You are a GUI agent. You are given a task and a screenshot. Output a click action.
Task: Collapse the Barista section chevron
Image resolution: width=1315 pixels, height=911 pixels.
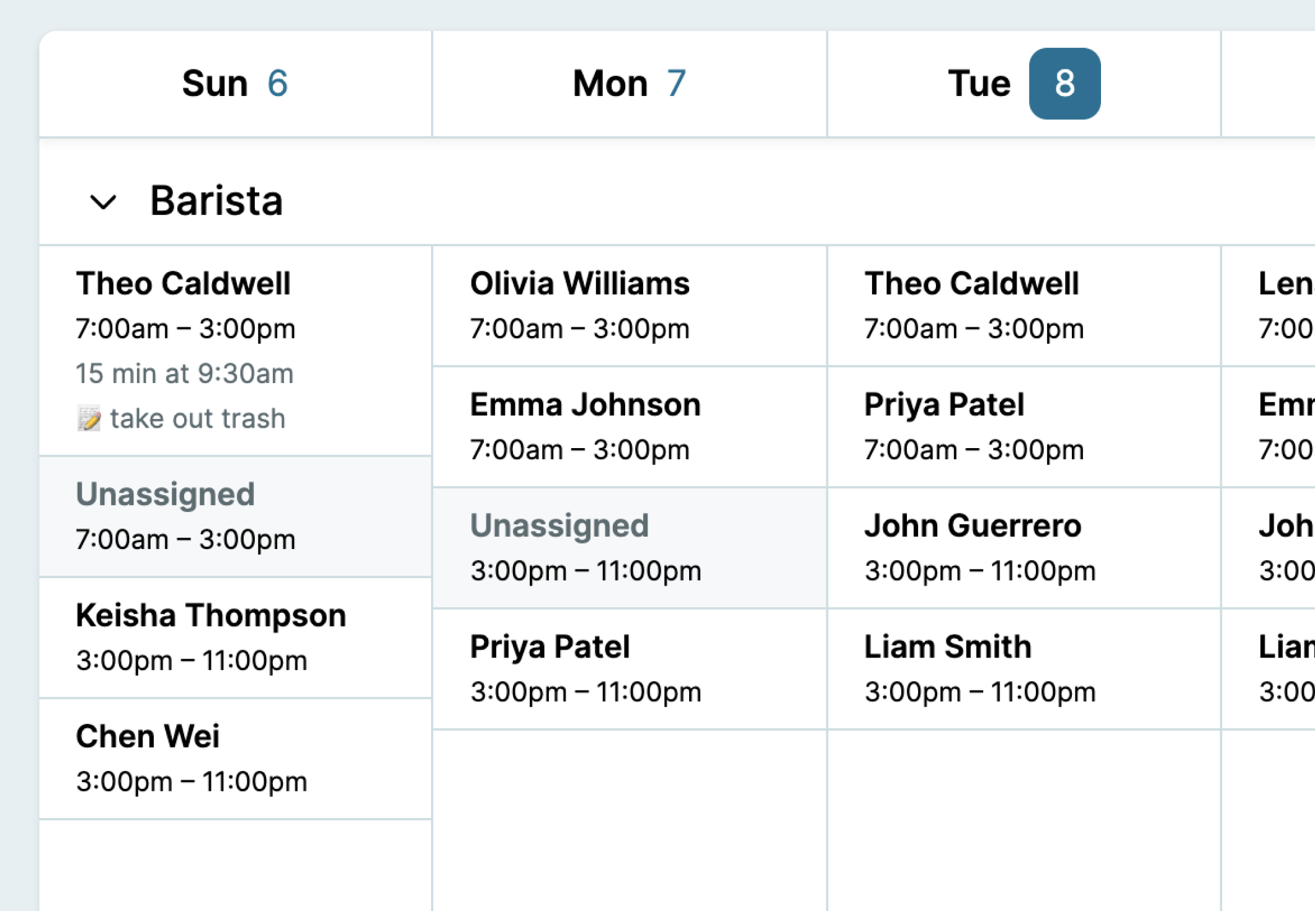[x=103, y=202]
